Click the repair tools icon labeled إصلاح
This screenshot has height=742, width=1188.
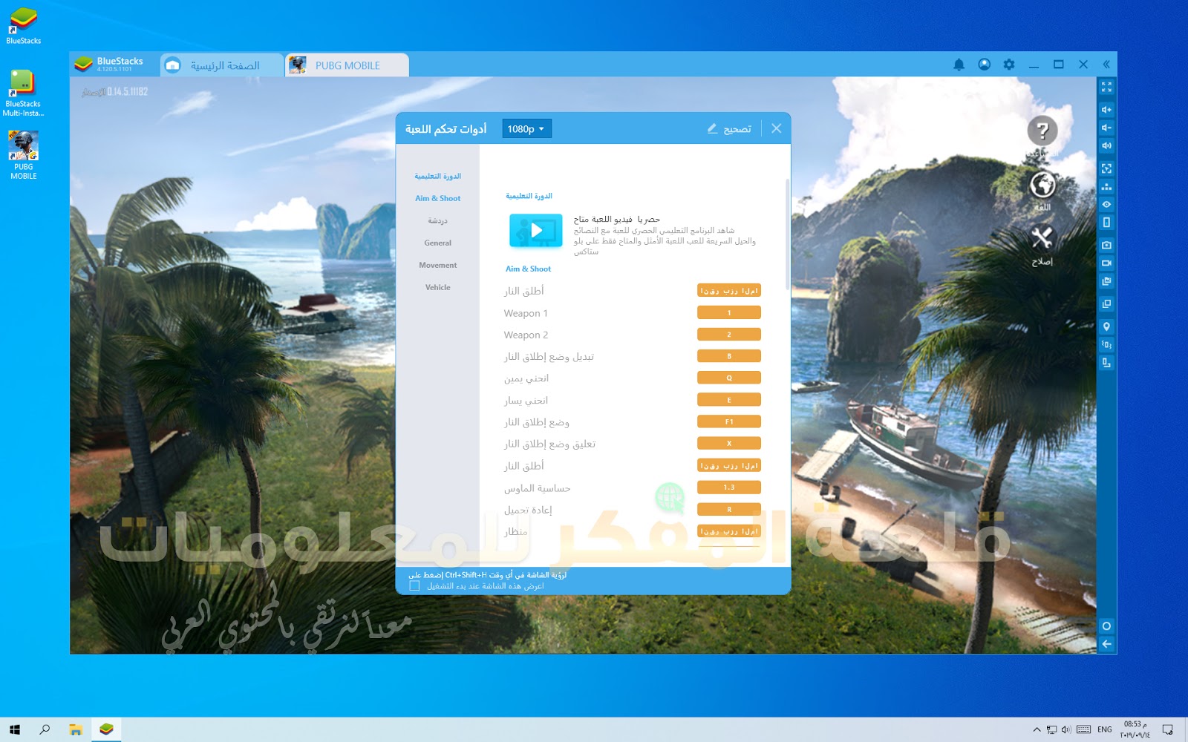click(1042, 238)
